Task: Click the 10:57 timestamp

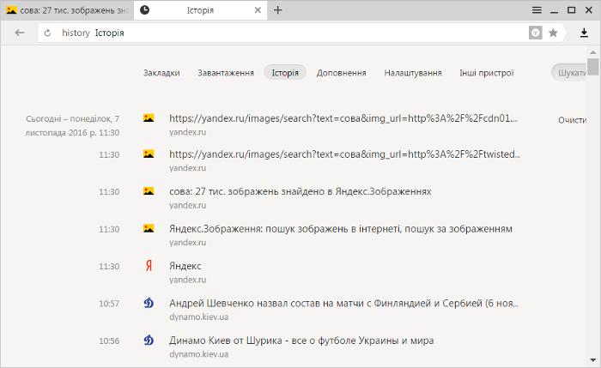Action: click(x=109, y=304)
